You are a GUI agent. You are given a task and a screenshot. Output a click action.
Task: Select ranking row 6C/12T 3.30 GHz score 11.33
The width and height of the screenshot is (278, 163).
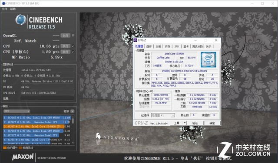pos(37,122)
